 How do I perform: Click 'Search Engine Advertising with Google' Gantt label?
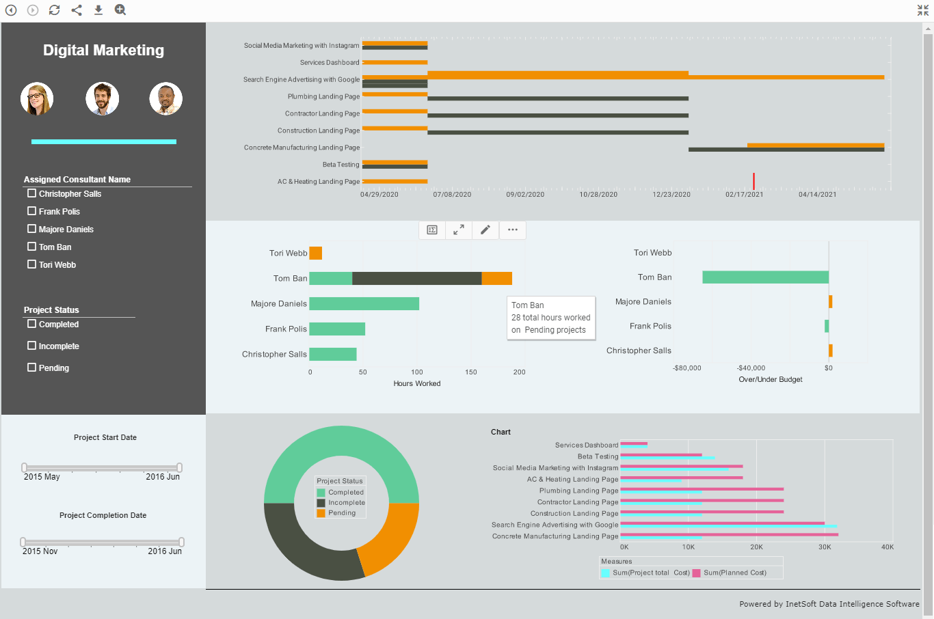[x=302, y=79]
